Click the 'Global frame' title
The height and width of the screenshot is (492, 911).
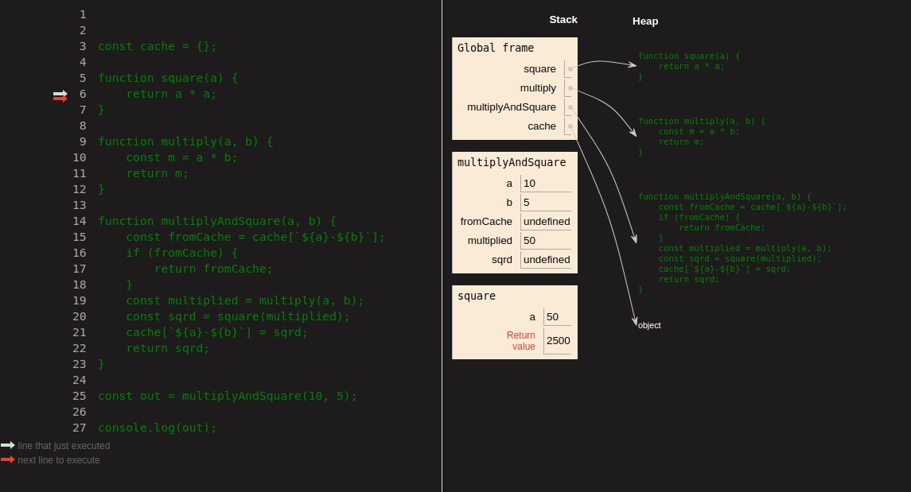click(x=495, y=48)
